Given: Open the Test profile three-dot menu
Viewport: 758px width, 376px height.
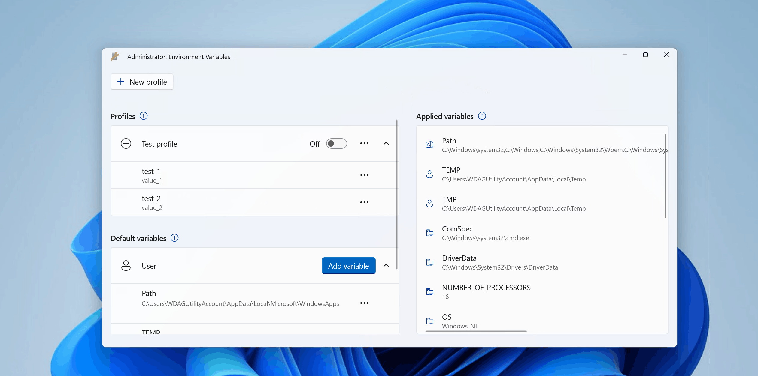Looking at the screenshot, I should pos(365,143).
